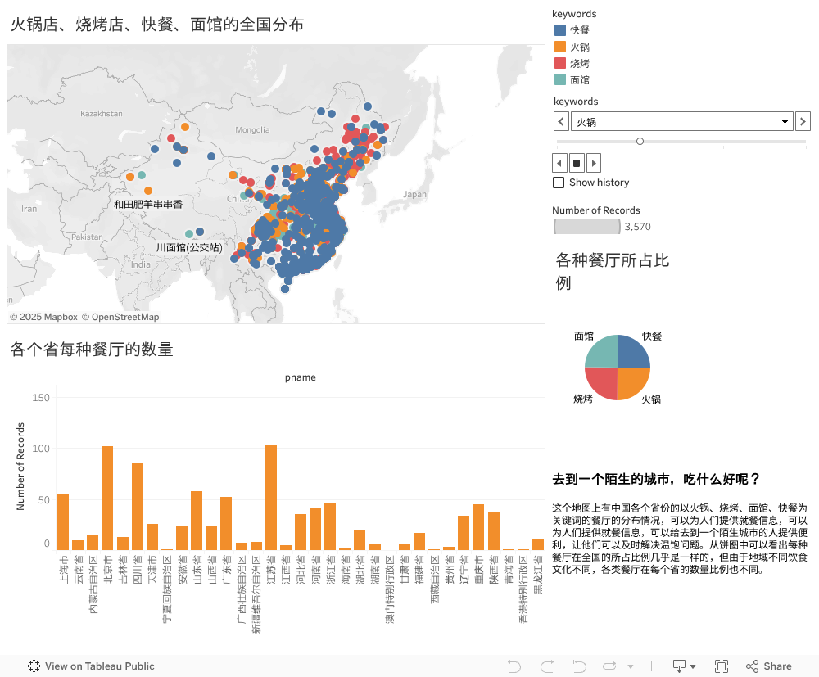Select 烧烤 red swatch in legend
The height and width of the screenshot is (677, 819).
pyautogui.click(x=560, y=63)
